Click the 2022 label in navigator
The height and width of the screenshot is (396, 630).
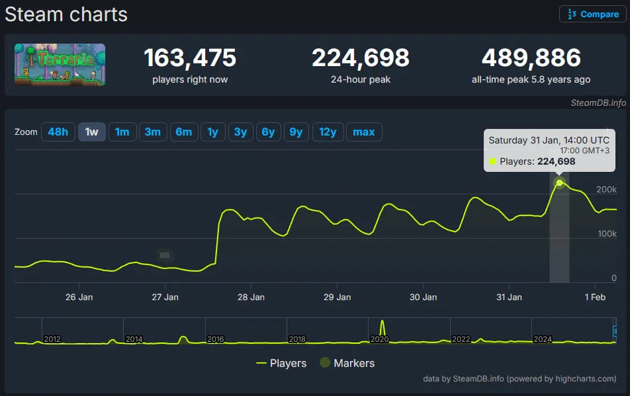pyautogui.click(x=461, y=339)
